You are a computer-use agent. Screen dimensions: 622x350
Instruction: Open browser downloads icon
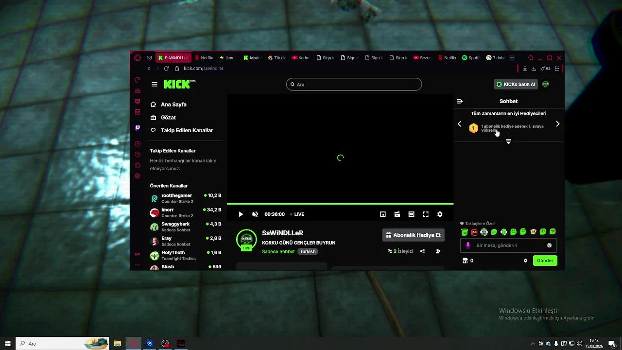pyautogui.click(x=534, y=69)
